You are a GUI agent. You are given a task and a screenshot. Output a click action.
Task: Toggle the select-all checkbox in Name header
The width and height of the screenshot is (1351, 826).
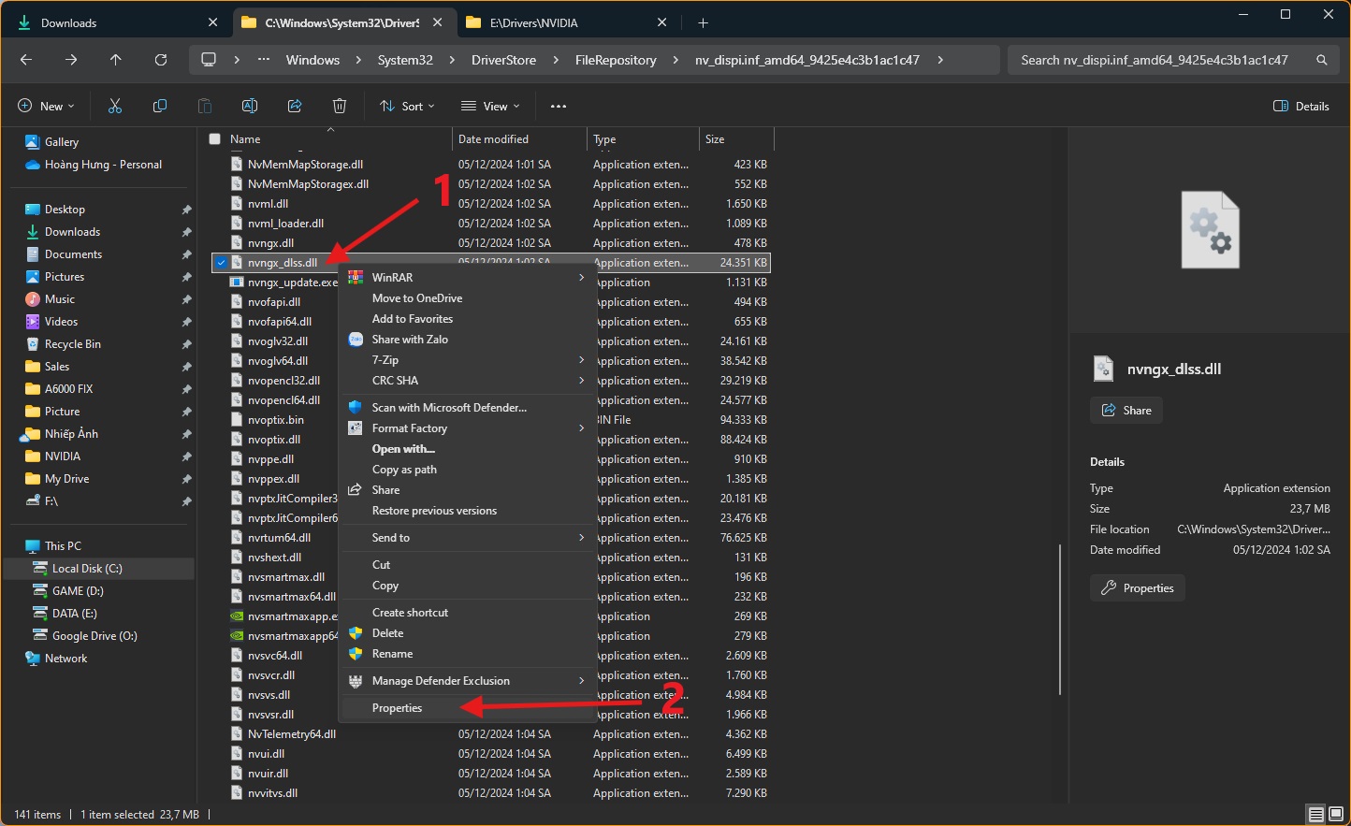(215, 139)
